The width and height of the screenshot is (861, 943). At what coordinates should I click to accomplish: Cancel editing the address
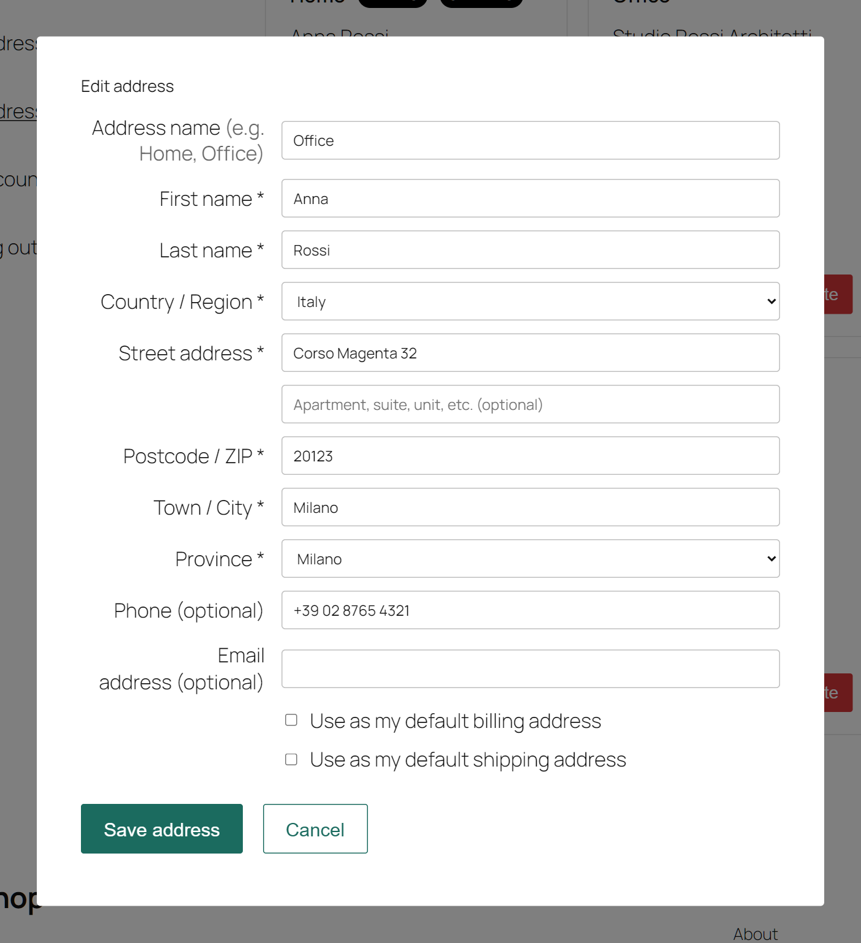tap(315, 829)
